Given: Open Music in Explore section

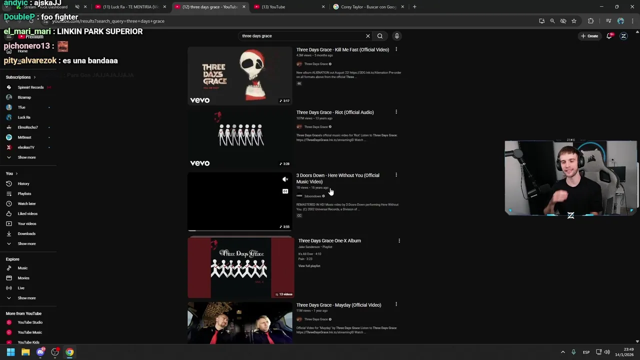Looking at the screenshot, I should [x=27, y=268].
